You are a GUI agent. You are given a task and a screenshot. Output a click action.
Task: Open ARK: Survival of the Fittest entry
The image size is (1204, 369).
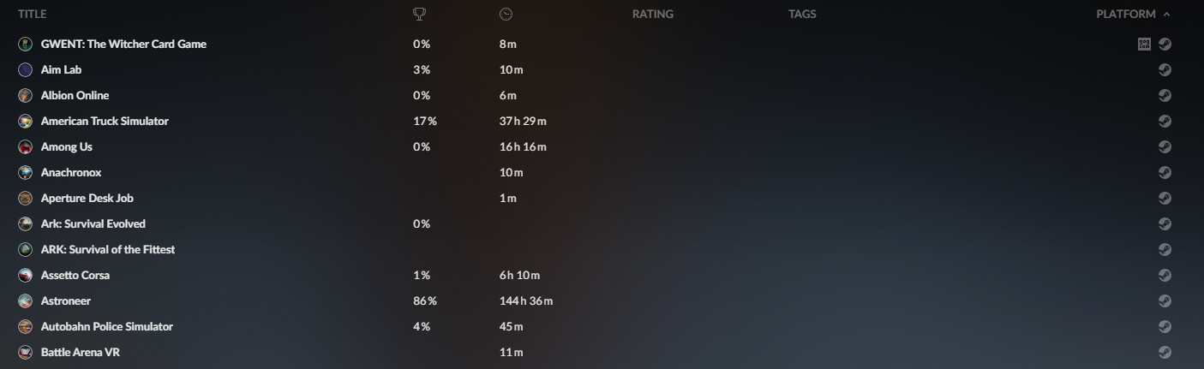[x=107, y=250]
